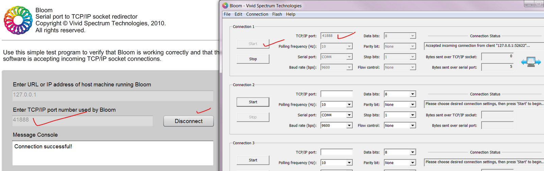The image size is (544, 171).
Task: Open Connection 2 Flow control dropdown
Action: pyautogui.click(x=400, y=126)
